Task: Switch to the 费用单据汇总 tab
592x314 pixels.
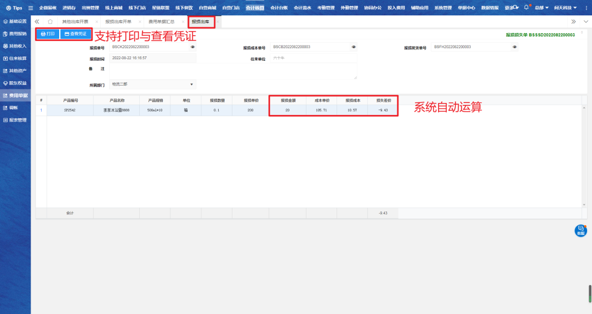Action: click(x=161, y=21)
